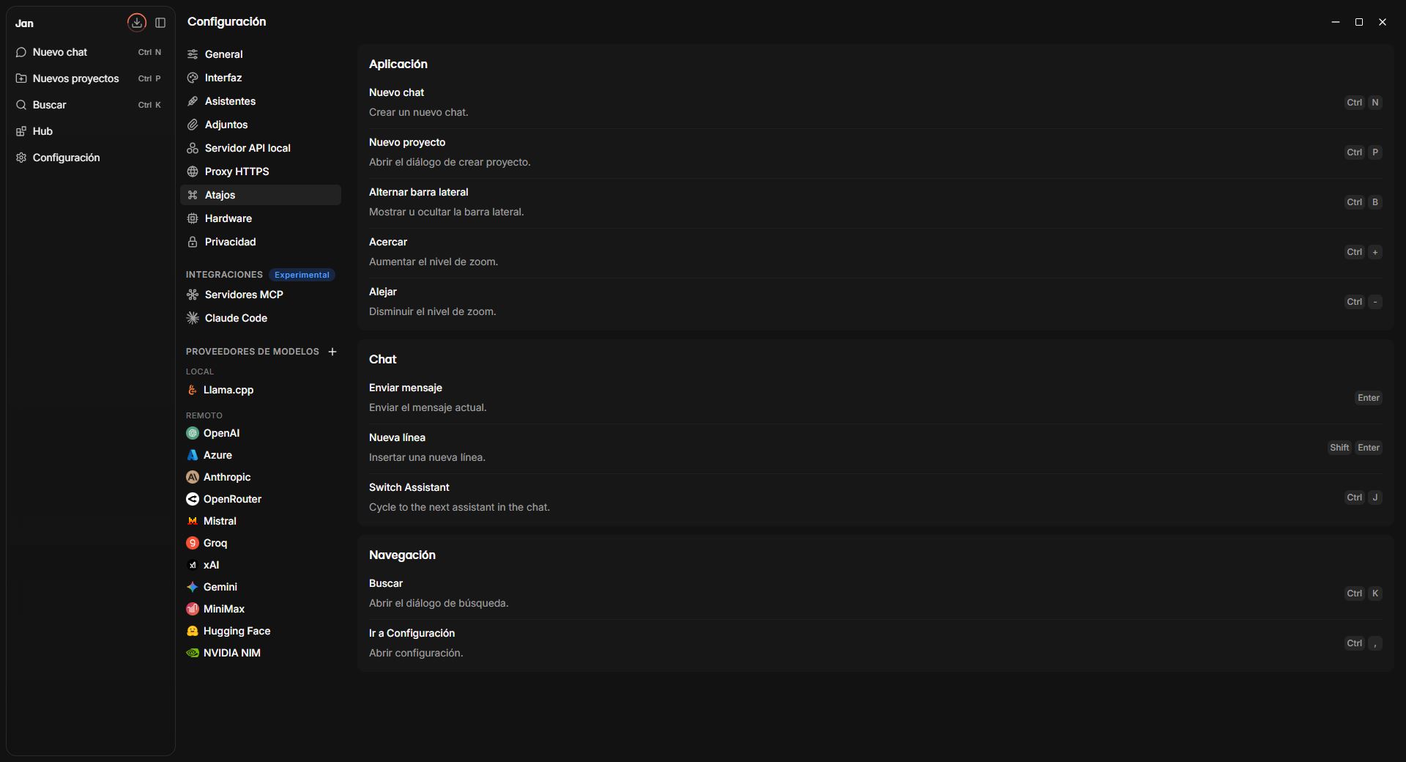Click the 'Switch Assistant' shortcut title
The image size is (1406, 762).
pyautogui.click(x=409, y=487)
